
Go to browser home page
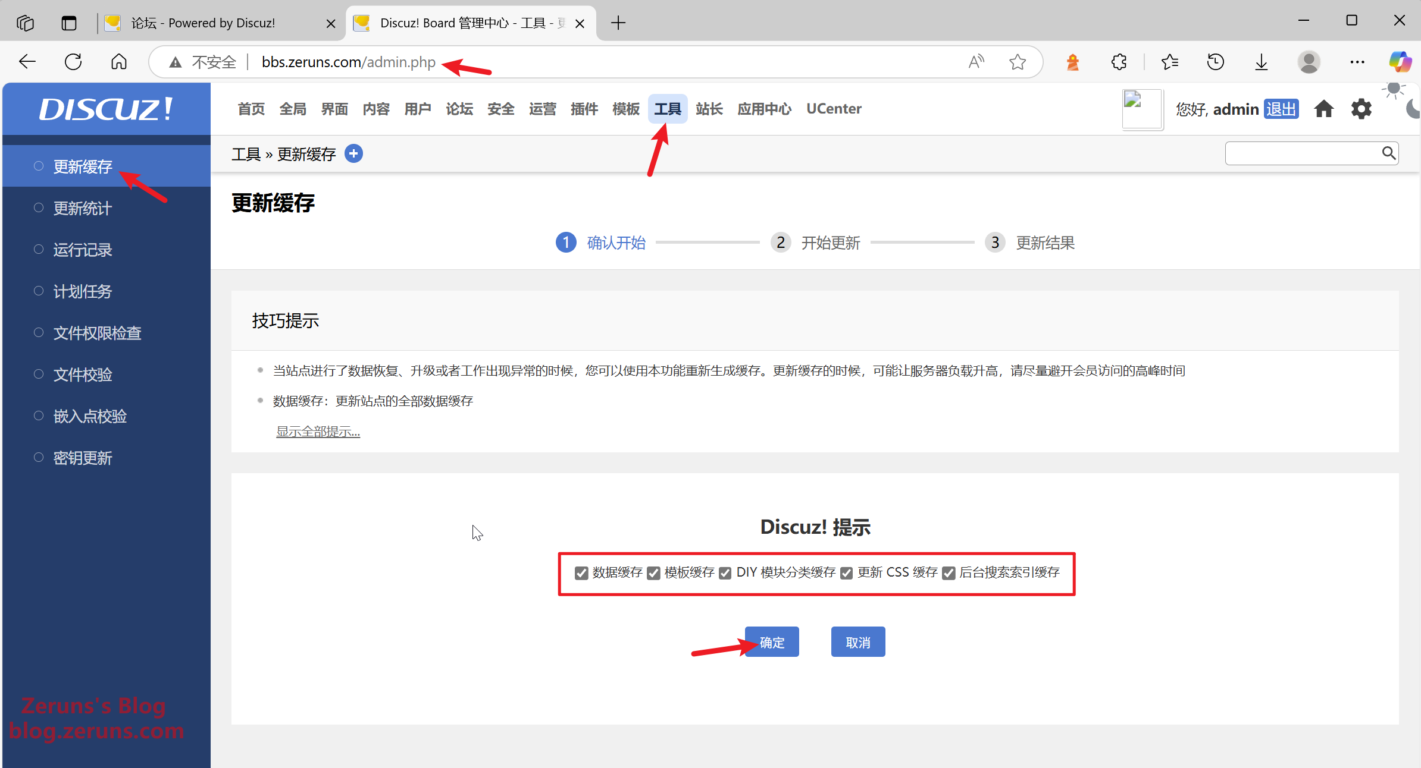(119, 62)
